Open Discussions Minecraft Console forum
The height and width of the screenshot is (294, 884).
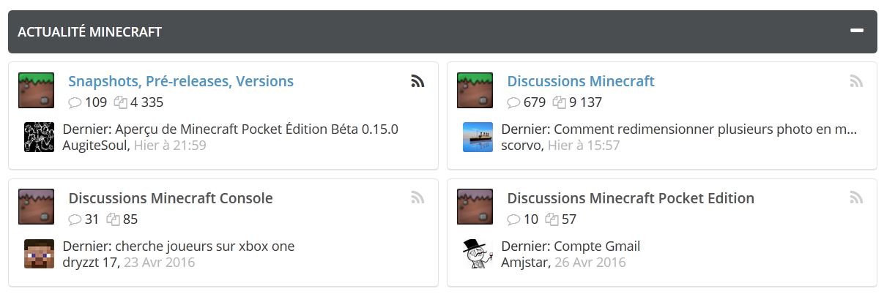click(x=171, y=198)
